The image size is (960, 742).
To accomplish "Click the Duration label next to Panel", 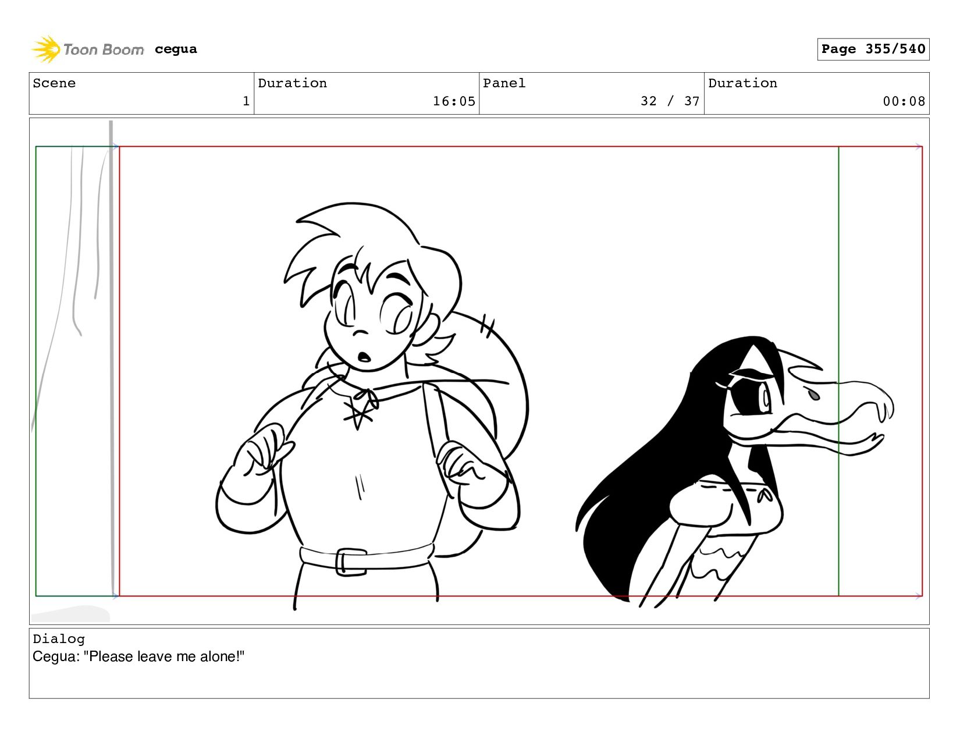I will (742, 83).
